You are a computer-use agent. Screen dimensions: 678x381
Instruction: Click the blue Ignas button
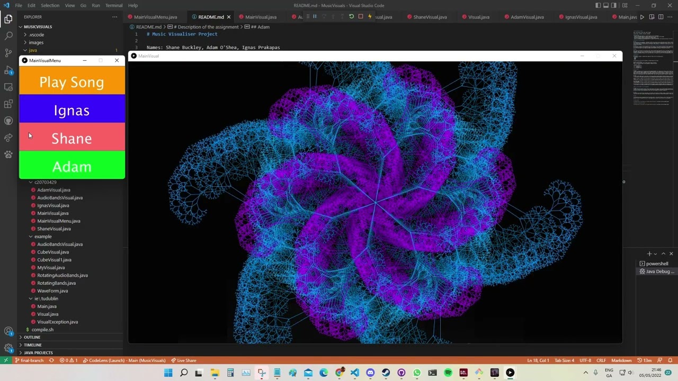pos(72,108)
